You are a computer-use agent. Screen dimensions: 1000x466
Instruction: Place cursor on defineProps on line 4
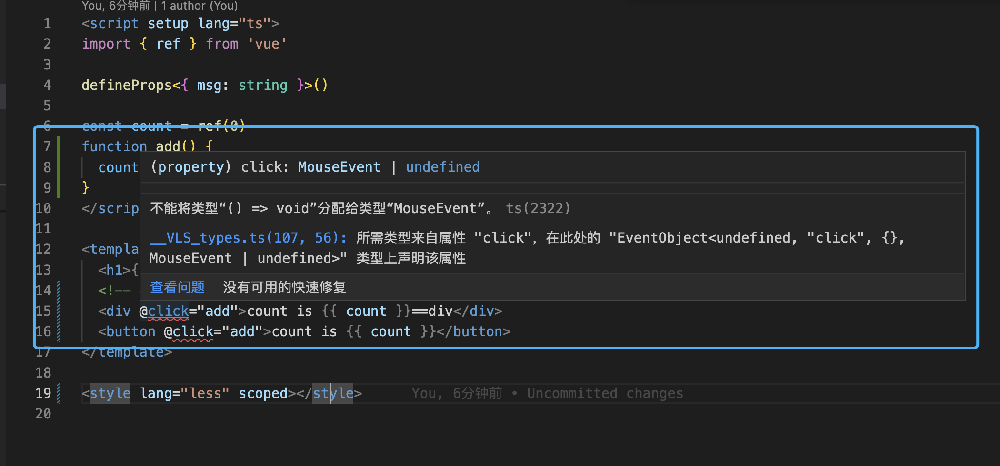pyautogui.click(x=126, y=85)
